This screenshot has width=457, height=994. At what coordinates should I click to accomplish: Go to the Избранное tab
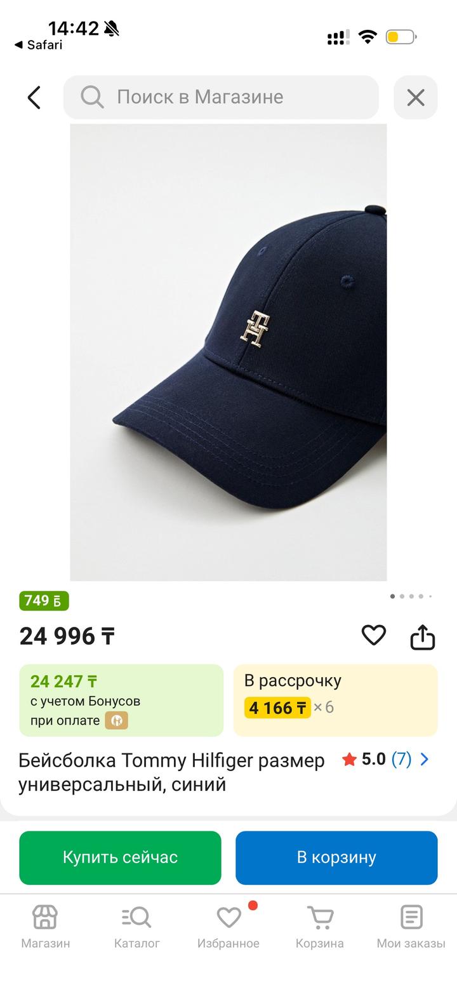(x=228, y=926)
